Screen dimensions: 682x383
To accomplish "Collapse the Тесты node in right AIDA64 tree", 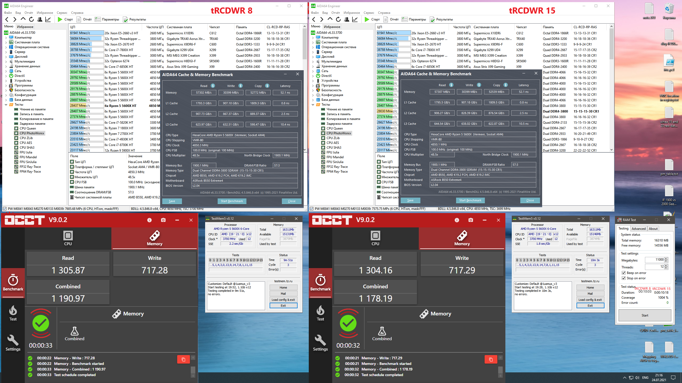I will click(x=313, y=105).
